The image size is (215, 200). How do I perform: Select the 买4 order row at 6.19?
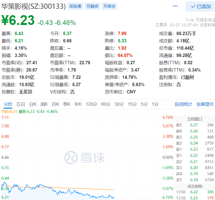coord(195,174)
